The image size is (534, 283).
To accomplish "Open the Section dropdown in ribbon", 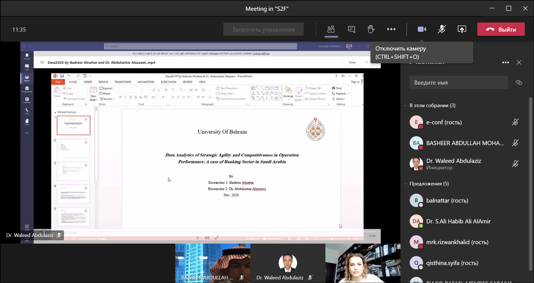I will tap(107, 99).
